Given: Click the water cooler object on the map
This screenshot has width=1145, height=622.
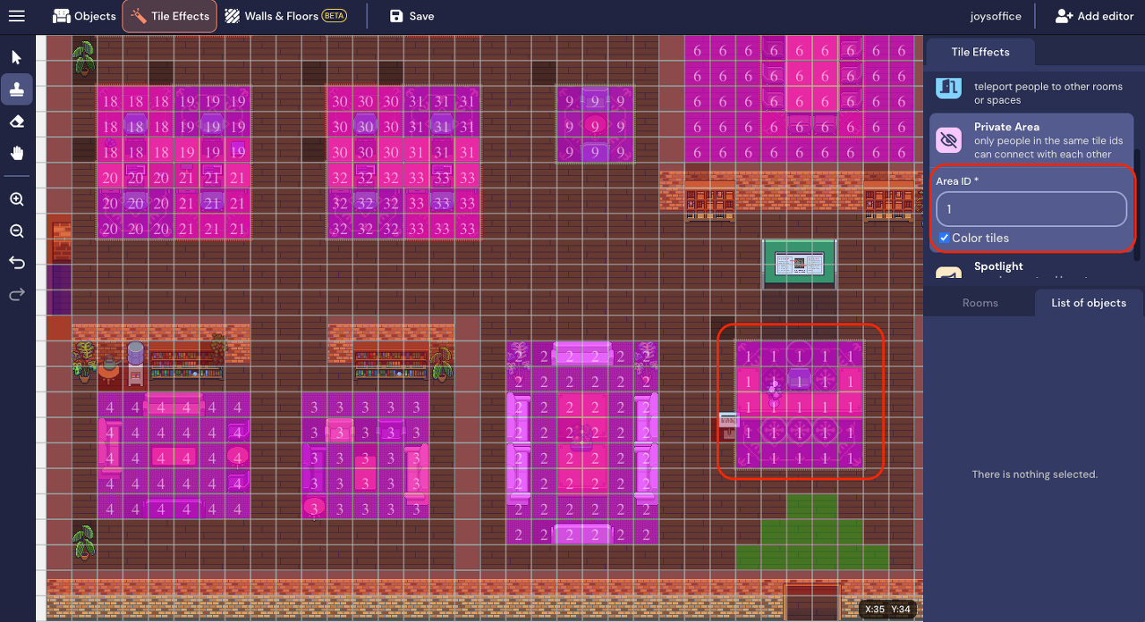Looking at the screenshot, I should [136, 362].
